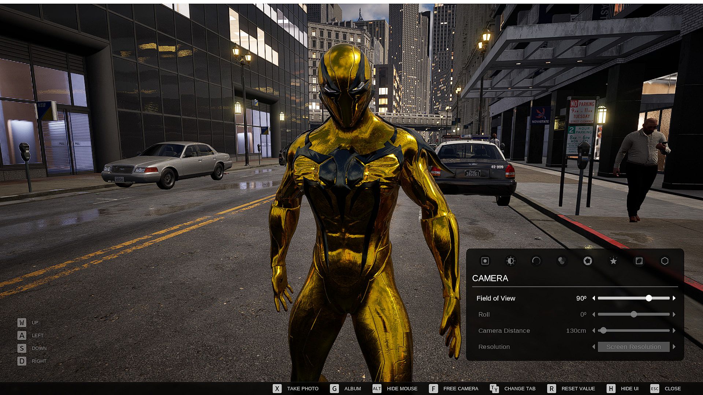This screenshot has width=703, height=395.
Task: Select the Camera Distance row label
Action: (504, 330)
